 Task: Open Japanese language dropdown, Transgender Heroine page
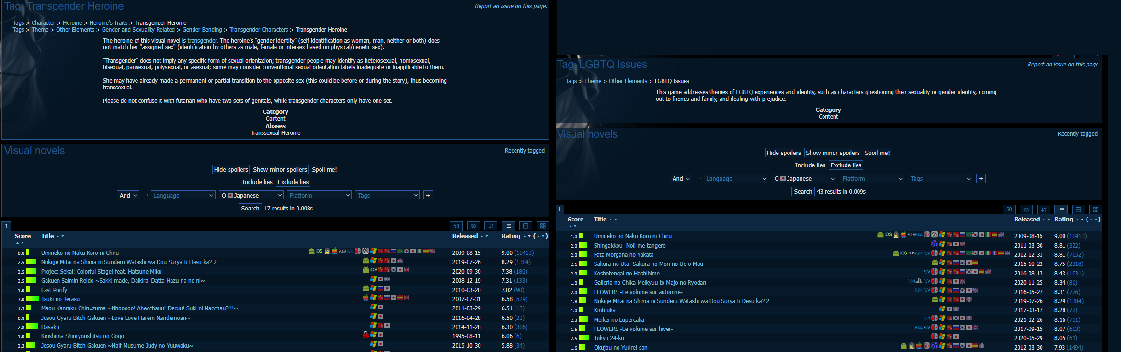(252, 195)
